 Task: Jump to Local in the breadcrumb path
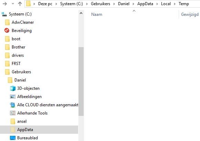[x=166, y=4]
